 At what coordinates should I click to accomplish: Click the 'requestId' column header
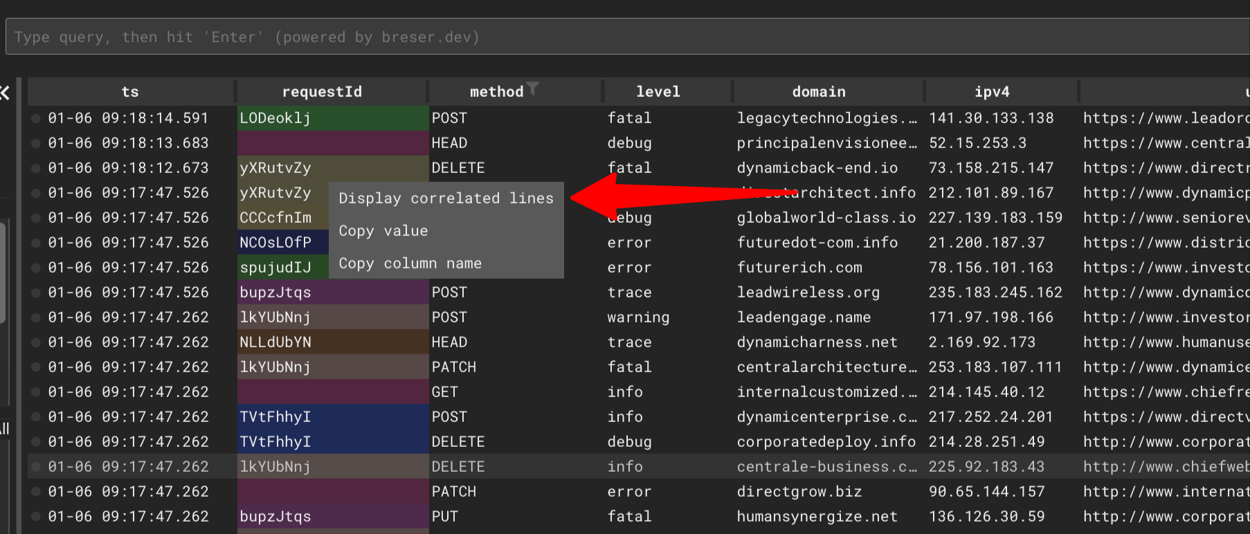pyautogui.click(x=322, y=92)
